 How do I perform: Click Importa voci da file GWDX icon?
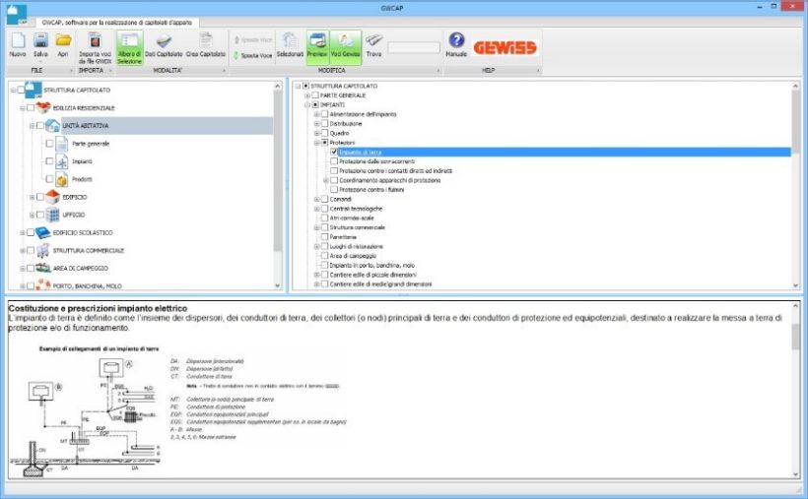click(x=94, y=43)
